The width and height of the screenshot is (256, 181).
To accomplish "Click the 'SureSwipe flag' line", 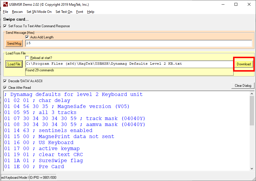I will coord(44,161).
